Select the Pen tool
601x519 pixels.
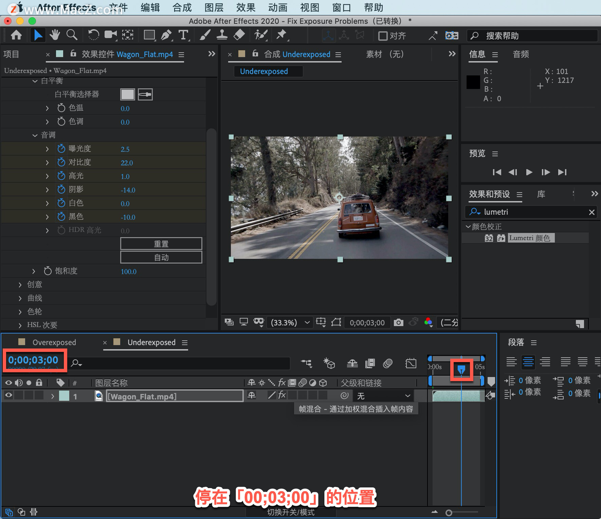tap(166, 35)
